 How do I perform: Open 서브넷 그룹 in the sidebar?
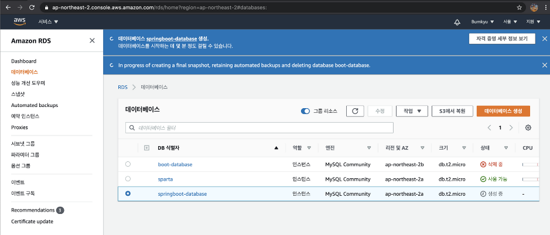[23, 144]
